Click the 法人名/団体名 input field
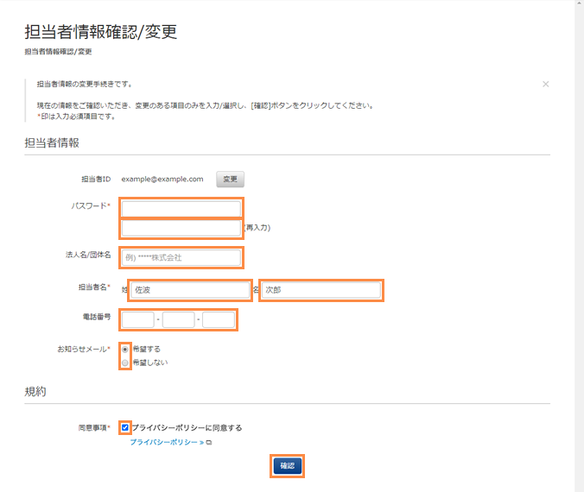This screenshot has width=584, height=492. [181, 257]
